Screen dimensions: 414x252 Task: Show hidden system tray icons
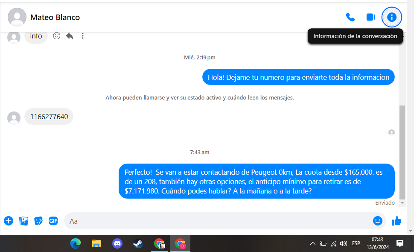pyautogui.click(x=312, y=243)
